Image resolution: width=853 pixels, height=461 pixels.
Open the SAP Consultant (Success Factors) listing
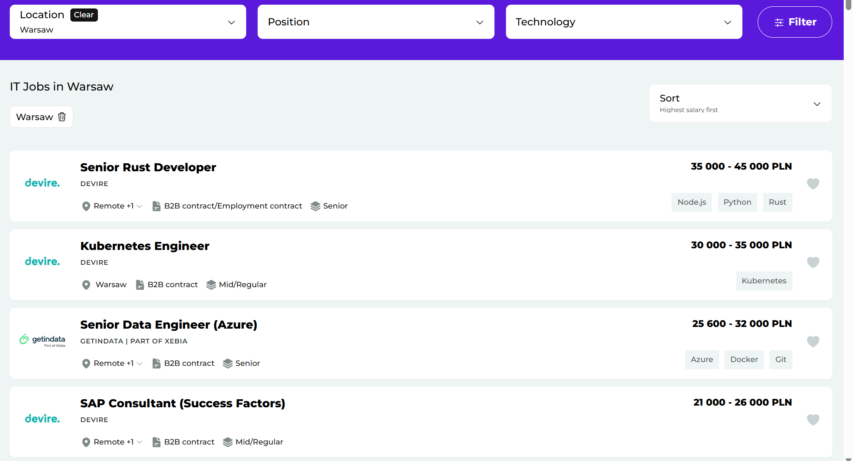tap(183, 403)
